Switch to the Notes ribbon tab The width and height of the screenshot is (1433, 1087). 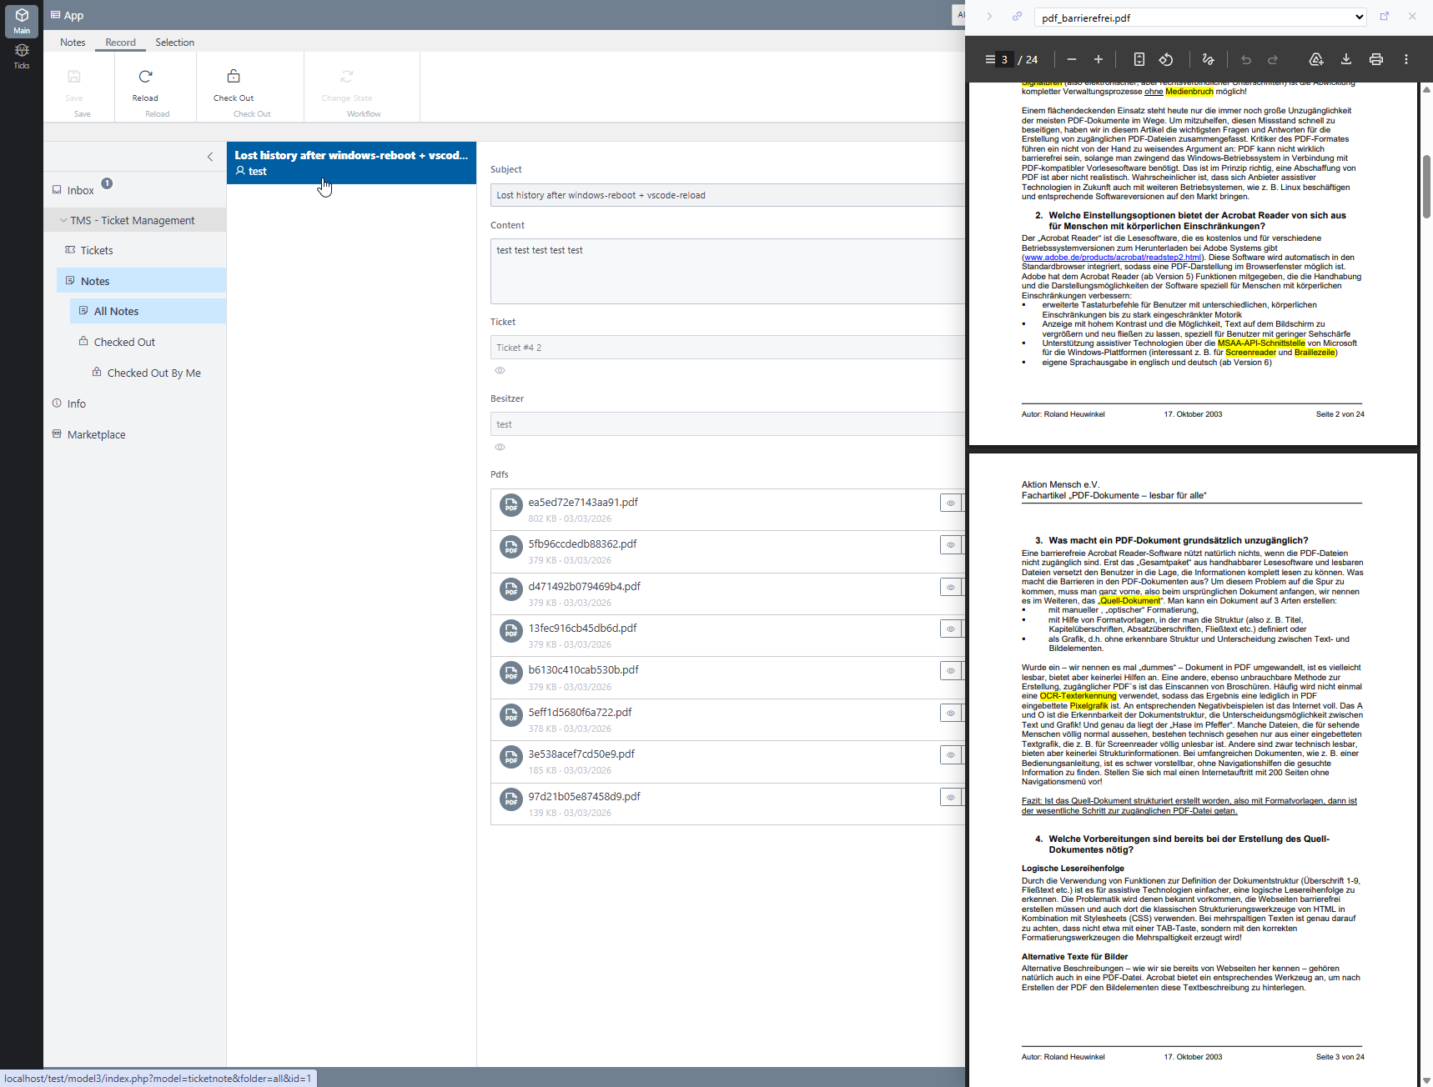click(73, 43)
